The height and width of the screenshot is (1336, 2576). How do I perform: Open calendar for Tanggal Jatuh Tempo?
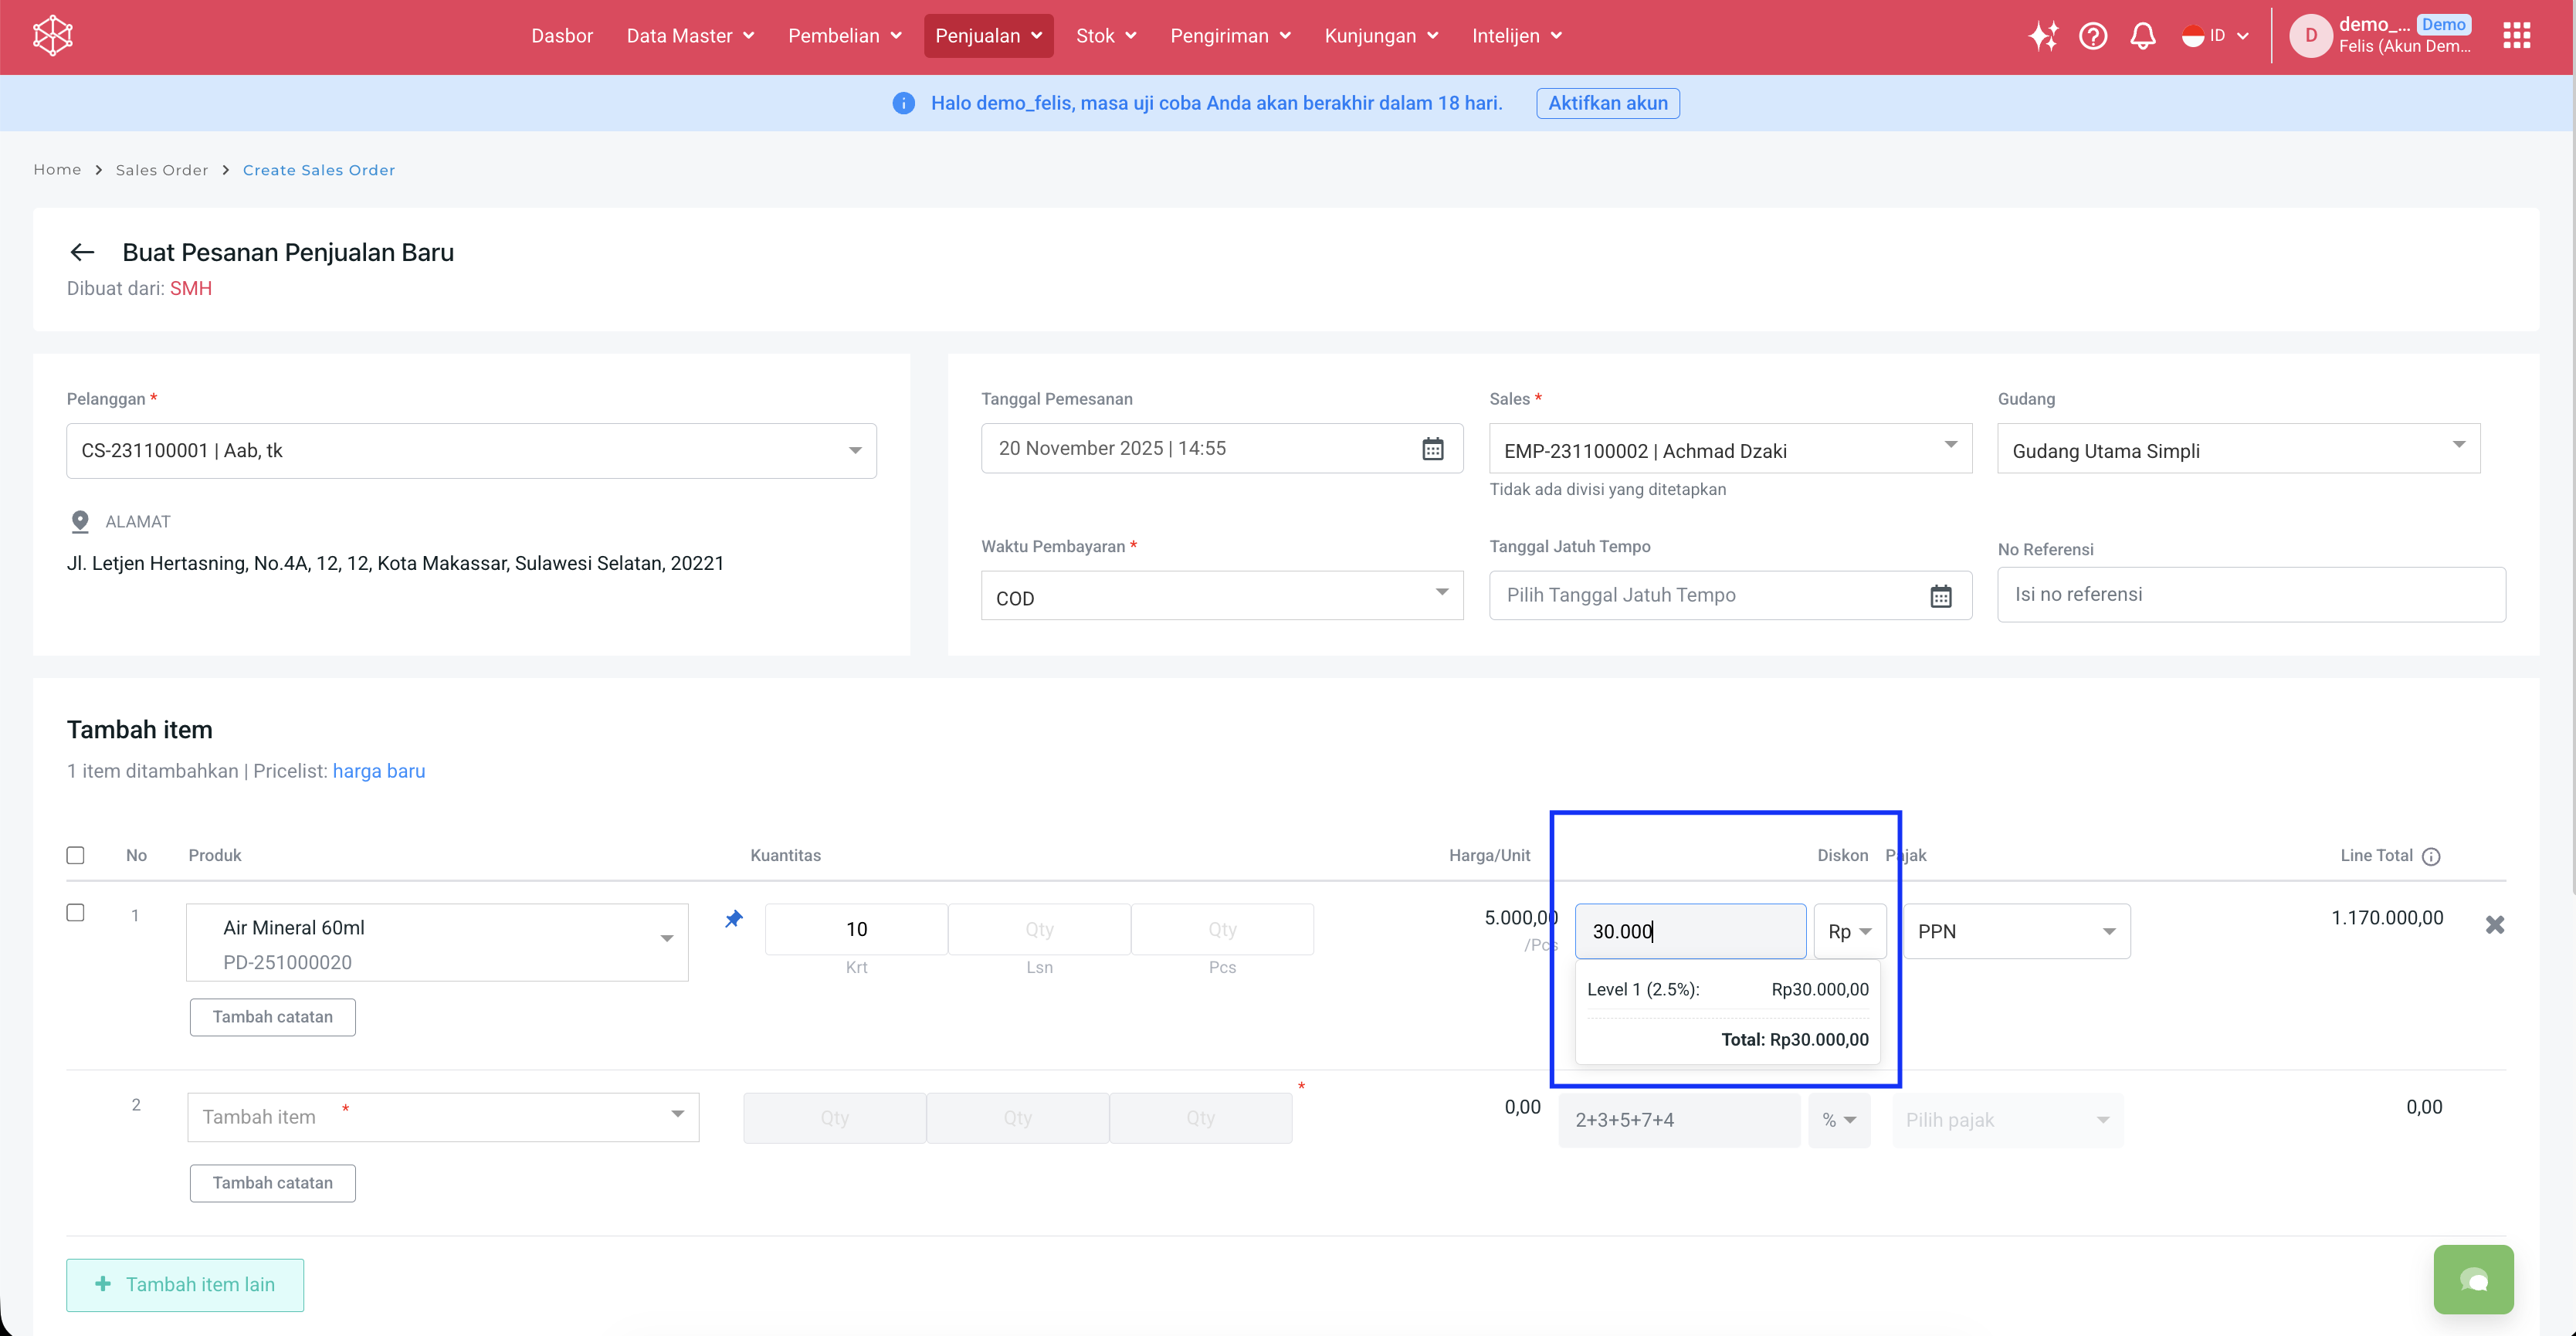(x=1940, y=596)
